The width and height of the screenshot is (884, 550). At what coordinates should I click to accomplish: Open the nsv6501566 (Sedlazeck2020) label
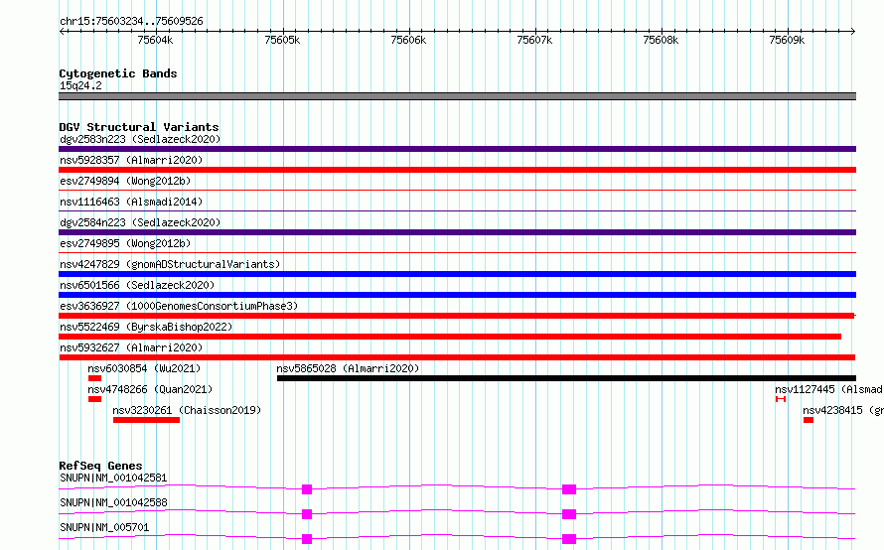point(137,285)
